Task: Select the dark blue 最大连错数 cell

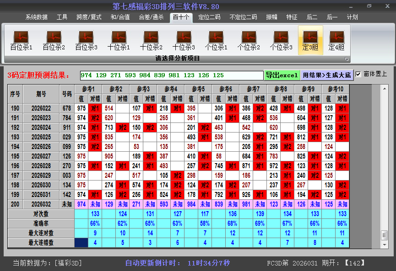Action: pos(81,243)
